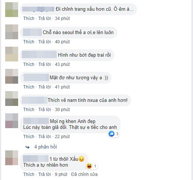193x180 pixels.
Task: Like the 'Hình như bớt đẹp trai rồi' comment
Action: coord(29,64)
